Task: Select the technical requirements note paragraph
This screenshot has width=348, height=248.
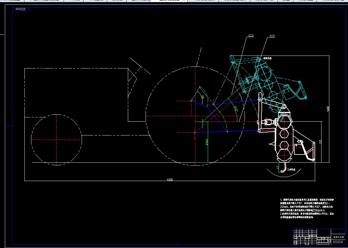Action: (307, 208)
